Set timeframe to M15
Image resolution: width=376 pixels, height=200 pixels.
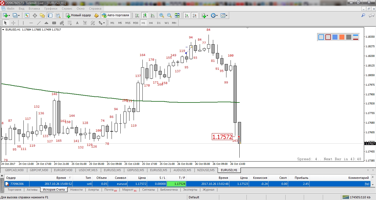(x=128, y=23)
